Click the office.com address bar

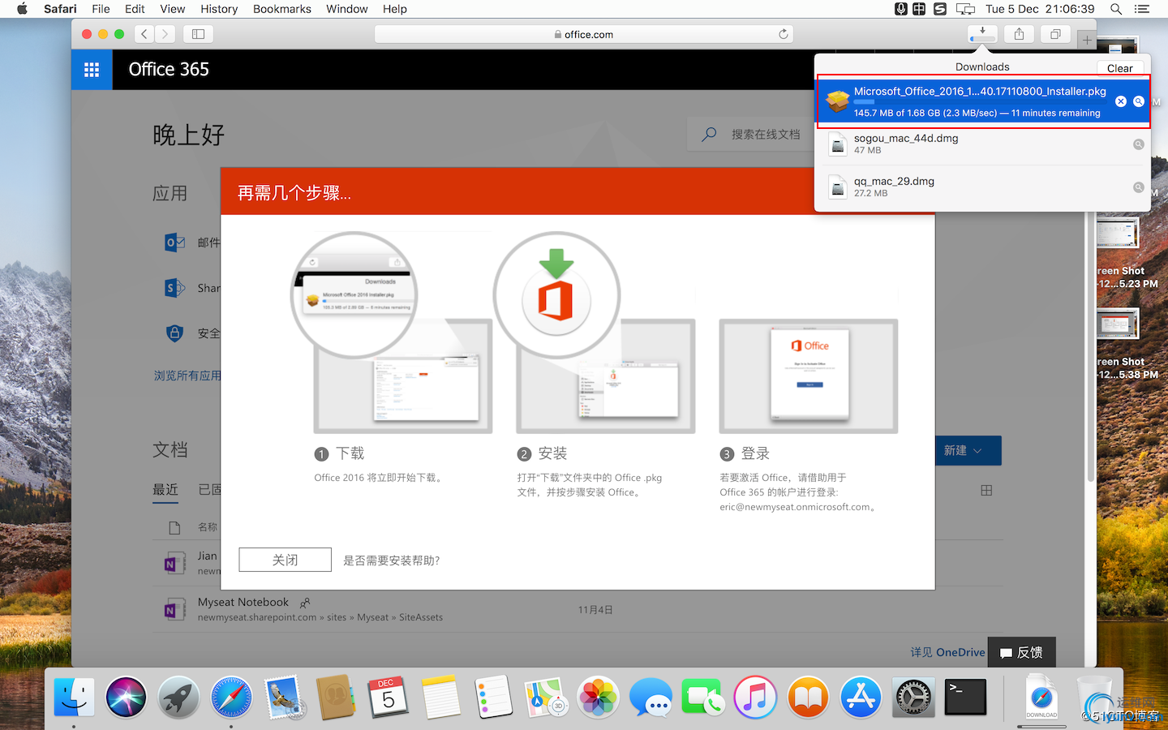(x=584, y=34)
